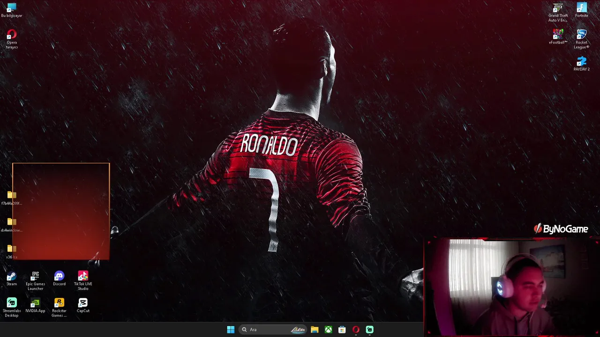The height and width of the screenshot is (337, 600).
Task: Click the Ara taskbar search box
Action: coord(273,330)
